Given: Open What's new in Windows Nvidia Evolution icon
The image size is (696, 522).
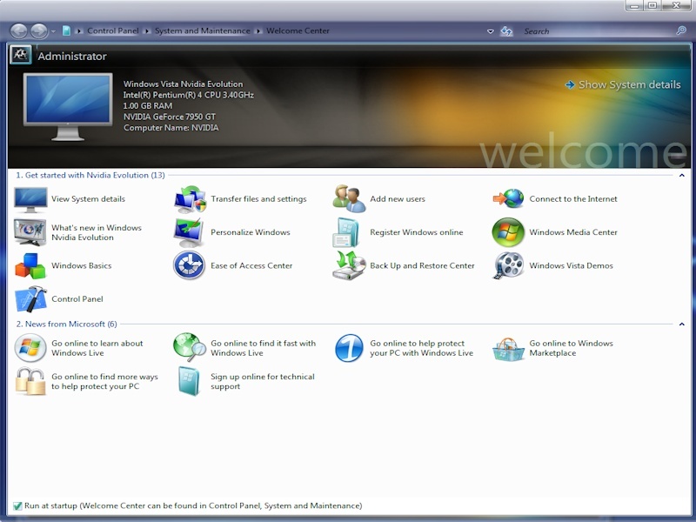Looking at the screenshot, I should tap(30, 232).
